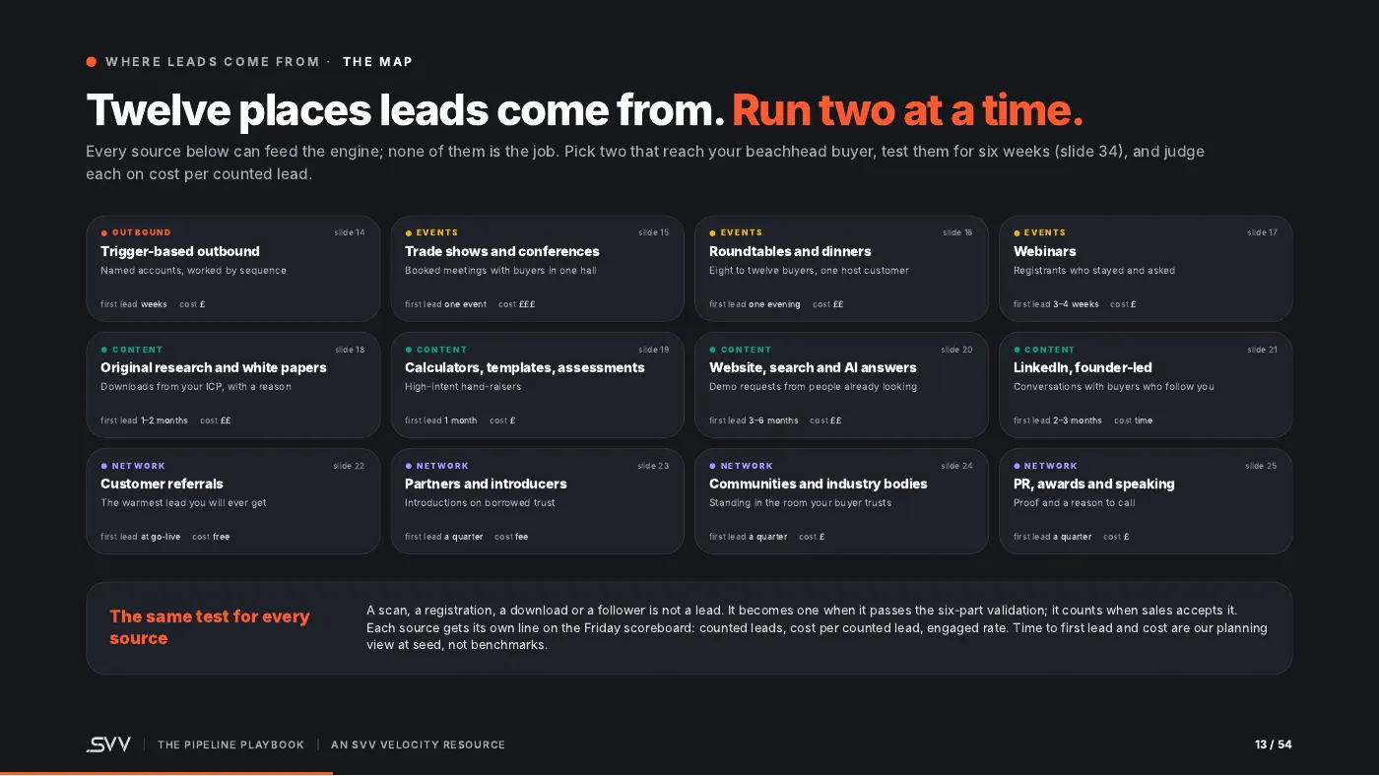Click the orange slide progress bar
Viewport: 1379px width, 776px height.
[x=166, y=774]
